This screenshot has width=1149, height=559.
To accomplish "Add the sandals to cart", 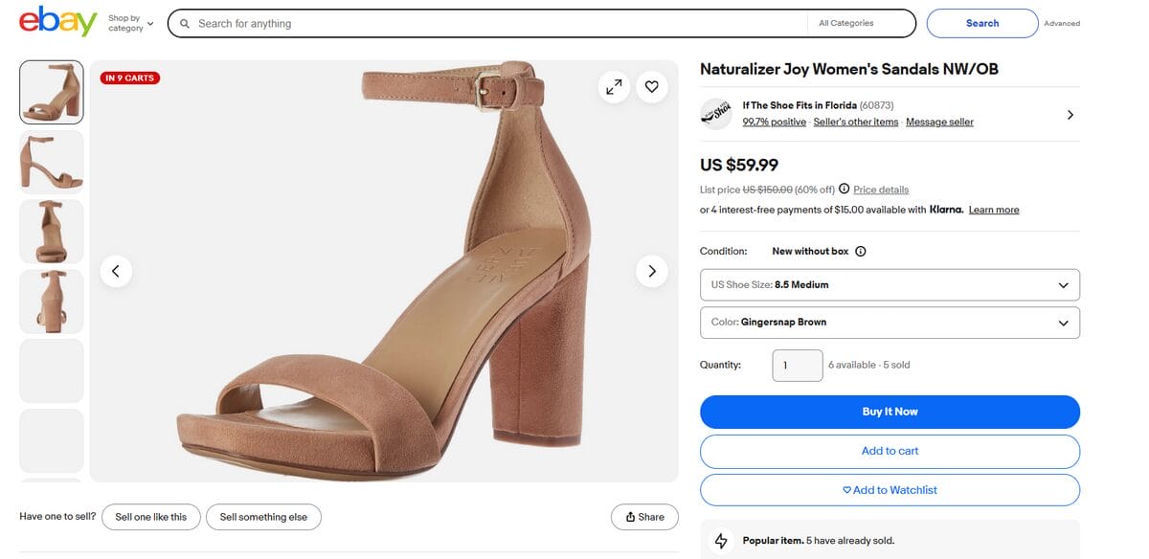I will [890, 450].
